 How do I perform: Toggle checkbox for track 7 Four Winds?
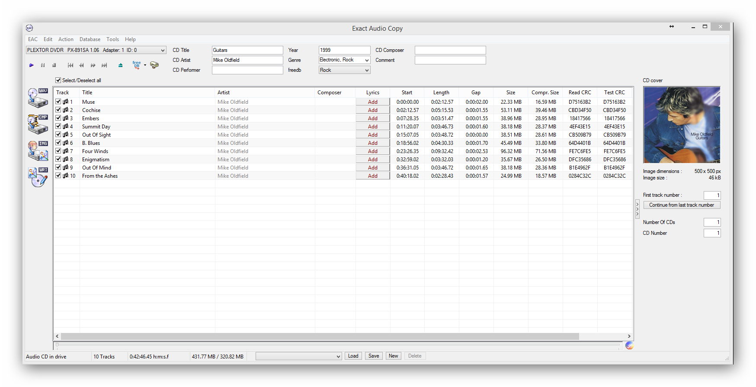(x=58, y=151)
